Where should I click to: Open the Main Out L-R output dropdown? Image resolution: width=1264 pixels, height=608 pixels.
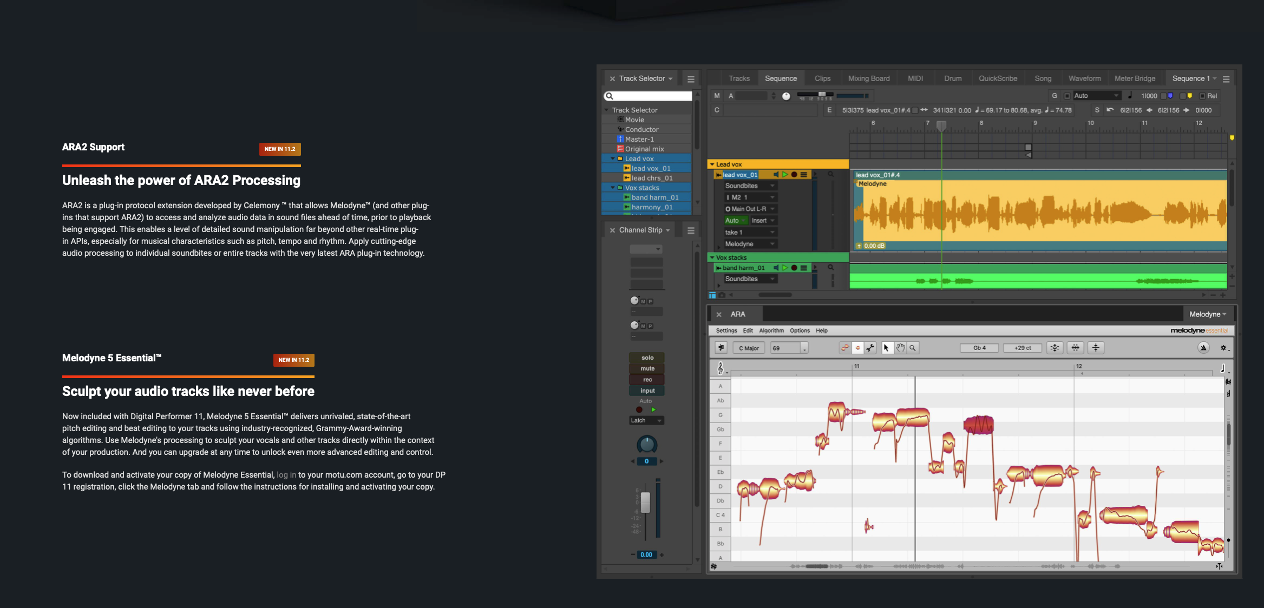tap(750, 209)
